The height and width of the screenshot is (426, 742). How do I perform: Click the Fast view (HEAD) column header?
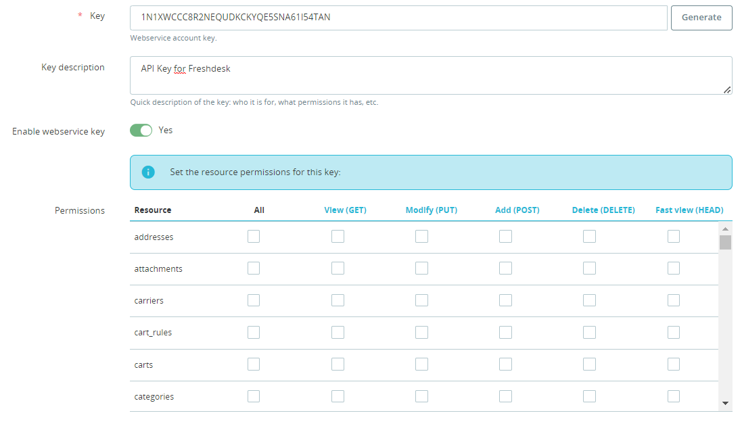(x=689, y=210)
